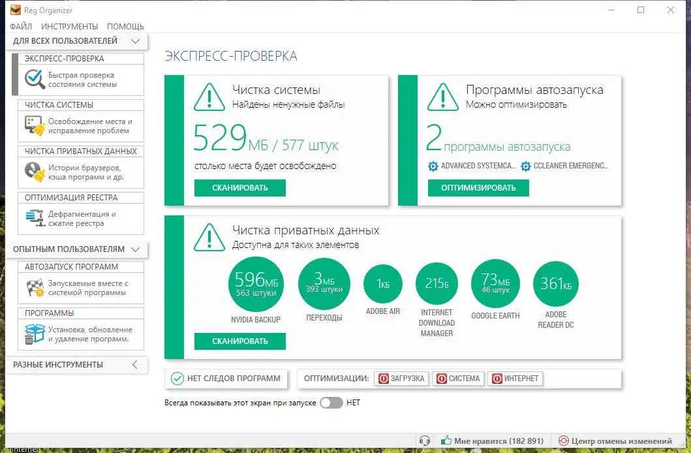This screenshot has width=691, height=453.
Task: Click столько места будет освобождено text
Action: point(266,166)
